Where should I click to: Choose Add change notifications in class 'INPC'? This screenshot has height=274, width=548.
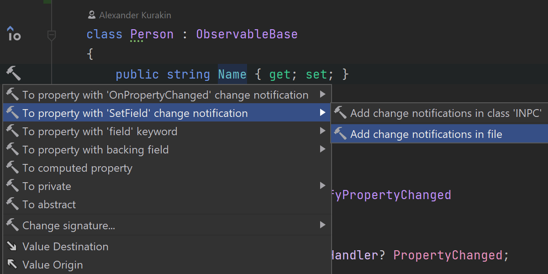[x=446, y=113]
